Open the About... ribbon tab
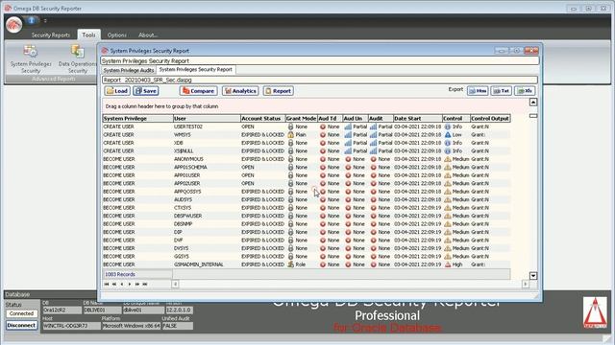This screenshot has height=345, width=615. 148,34
